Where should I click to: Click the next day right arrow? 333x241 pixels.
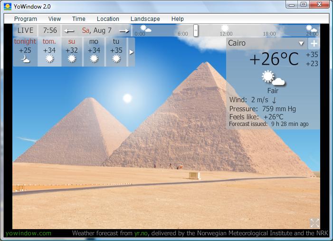click(124, 31)
